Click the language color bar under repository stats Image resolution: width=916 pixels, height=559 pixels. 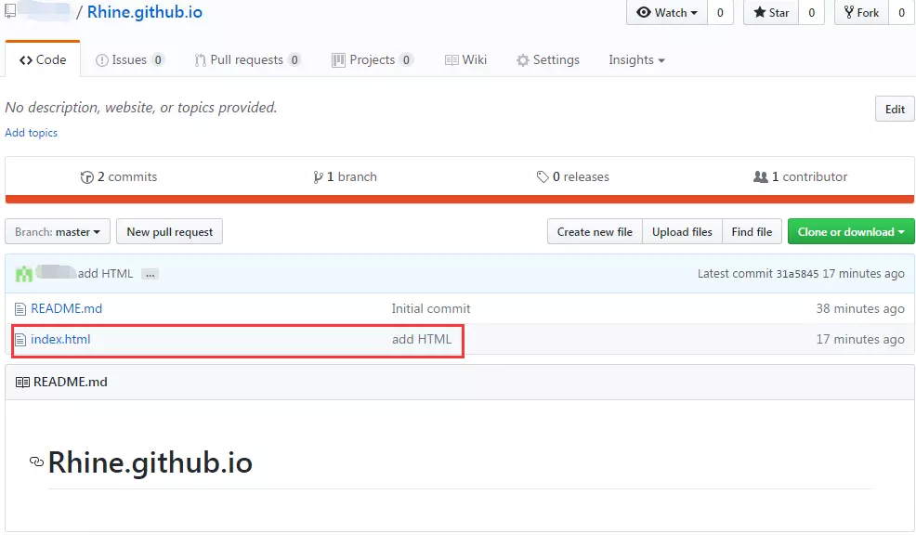click(459, 199)
